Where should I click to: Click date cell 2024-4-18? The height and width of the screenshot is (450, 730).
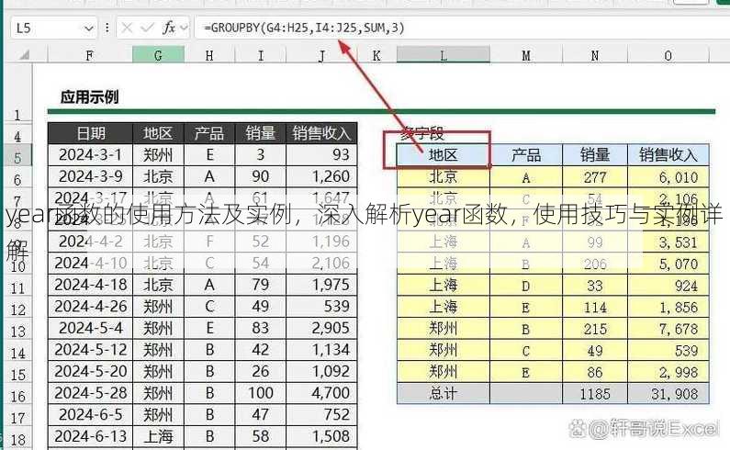pos(90,285)
